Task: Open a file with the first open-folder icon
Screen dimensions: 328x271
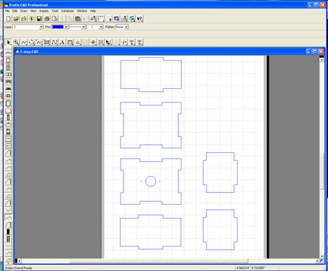Action: 16,19
